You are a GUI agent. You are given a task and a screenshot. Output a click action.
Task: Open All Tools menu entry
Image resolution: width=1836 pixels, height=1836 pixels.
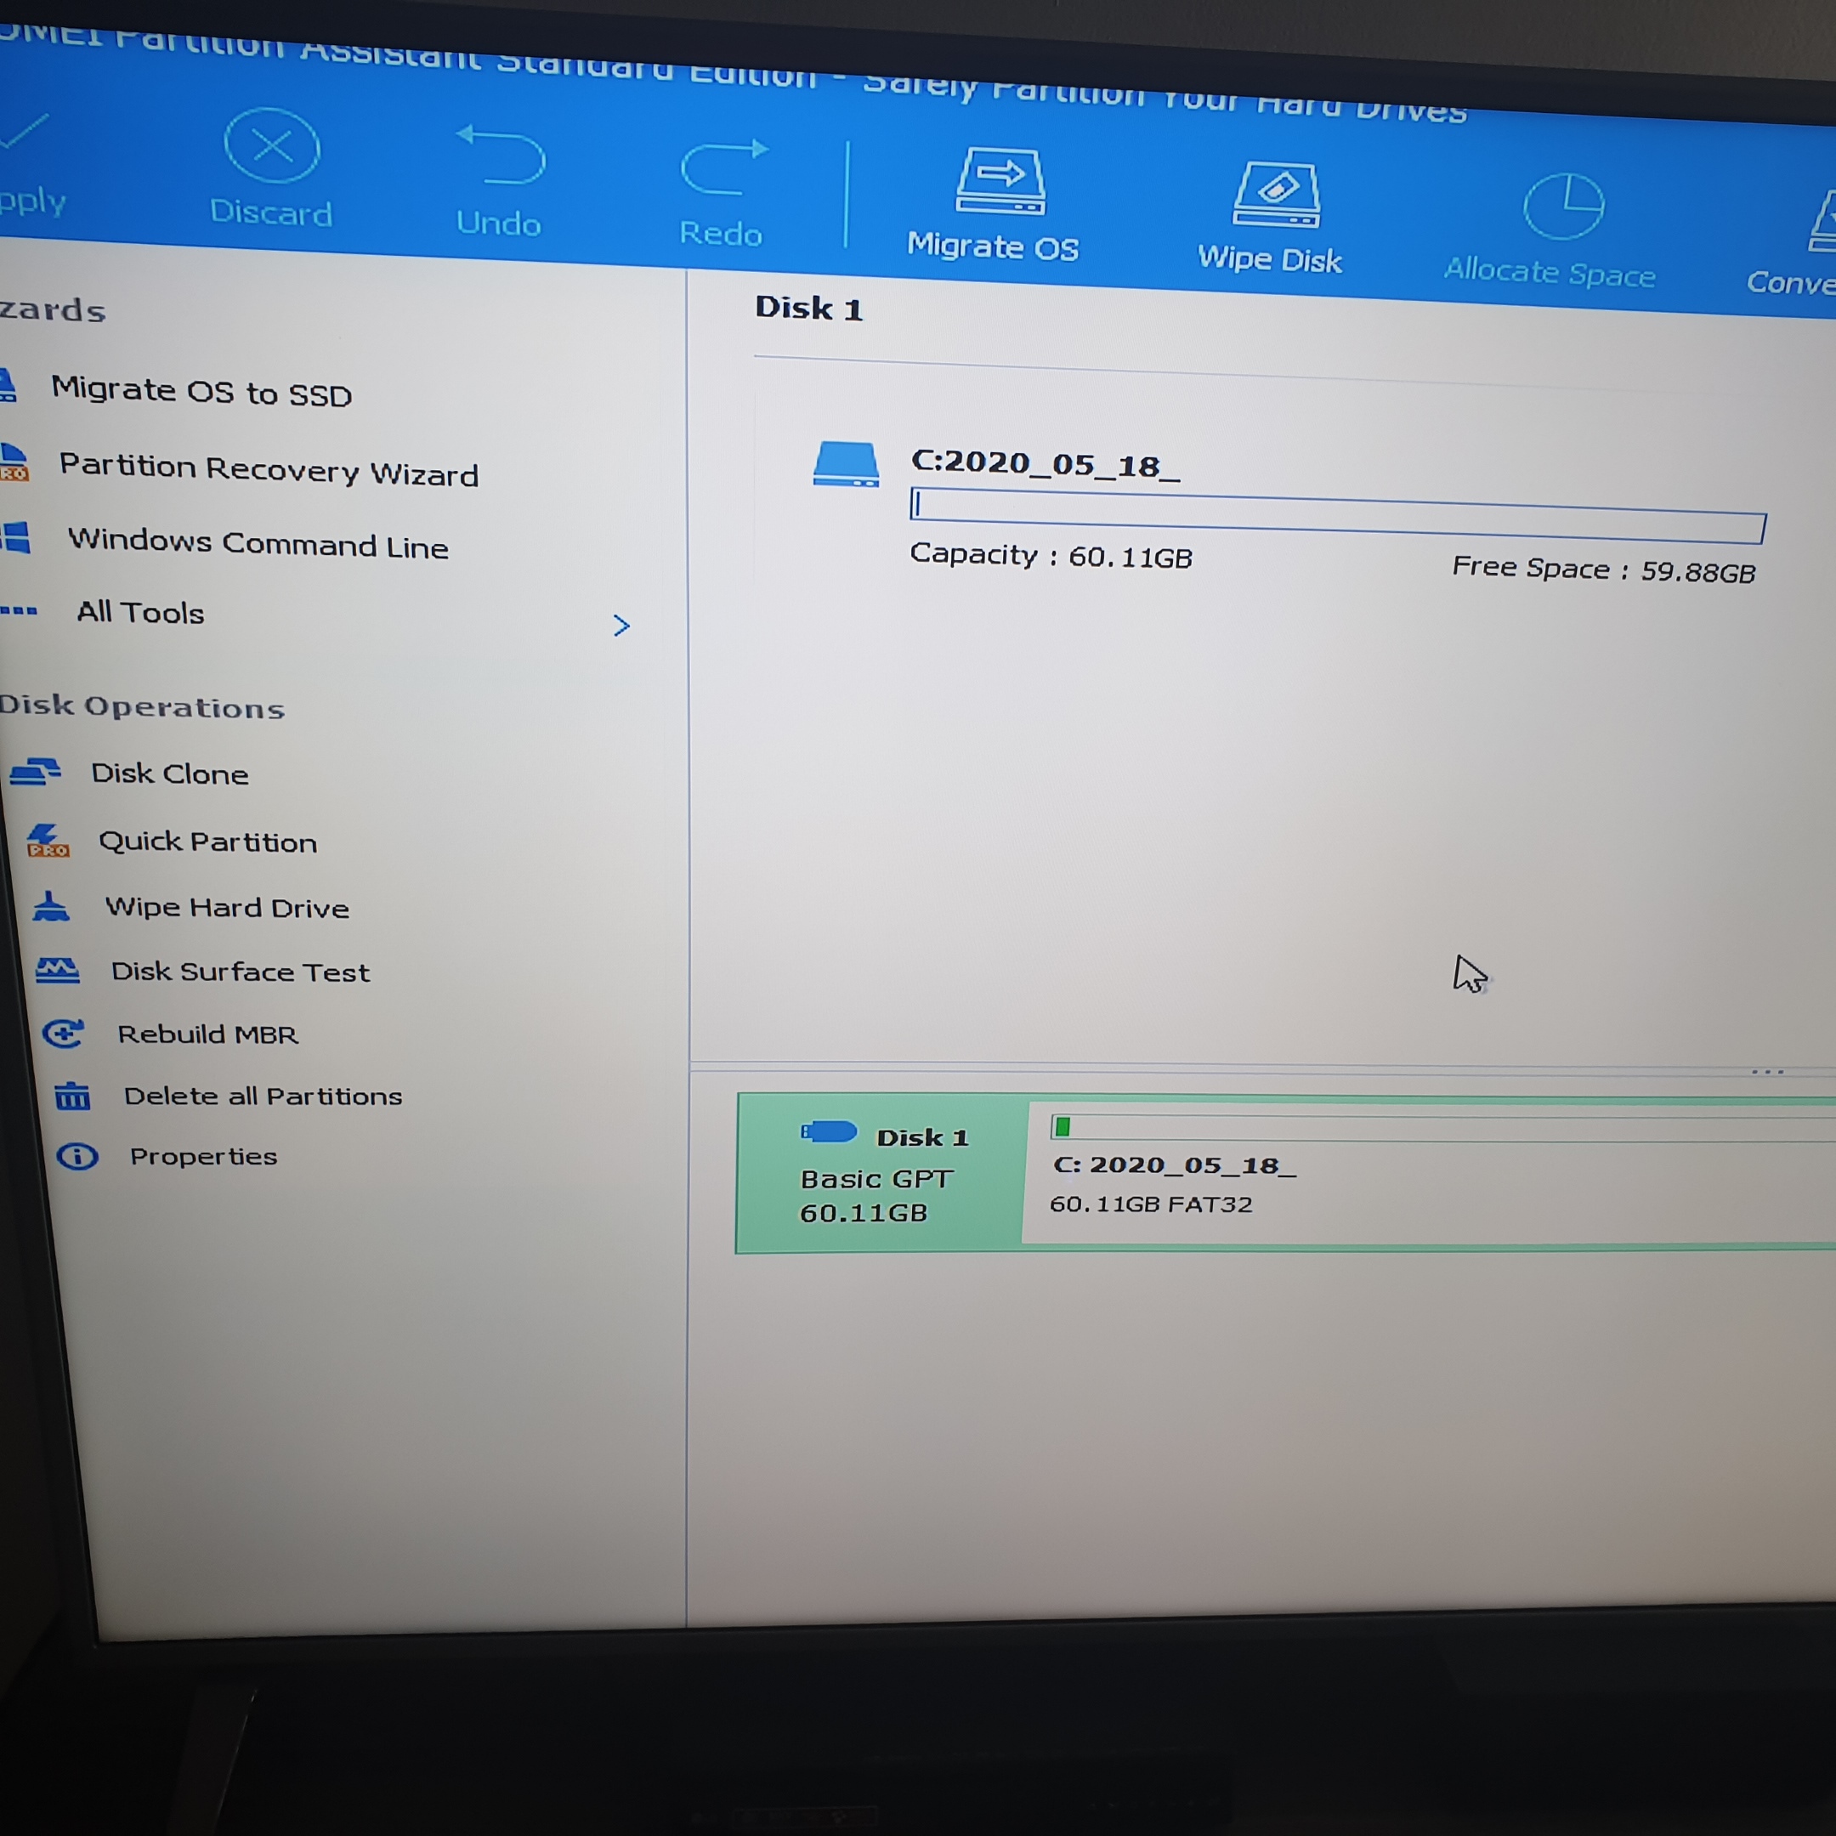(x=140, y=612)
